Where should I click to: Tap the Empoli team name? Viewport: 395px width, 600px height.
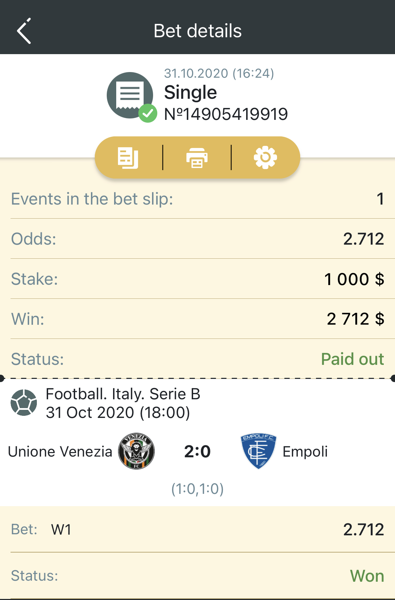[305, 452]
